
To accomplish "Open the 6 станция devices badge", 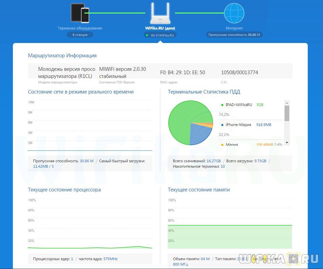I will point(80,35).
